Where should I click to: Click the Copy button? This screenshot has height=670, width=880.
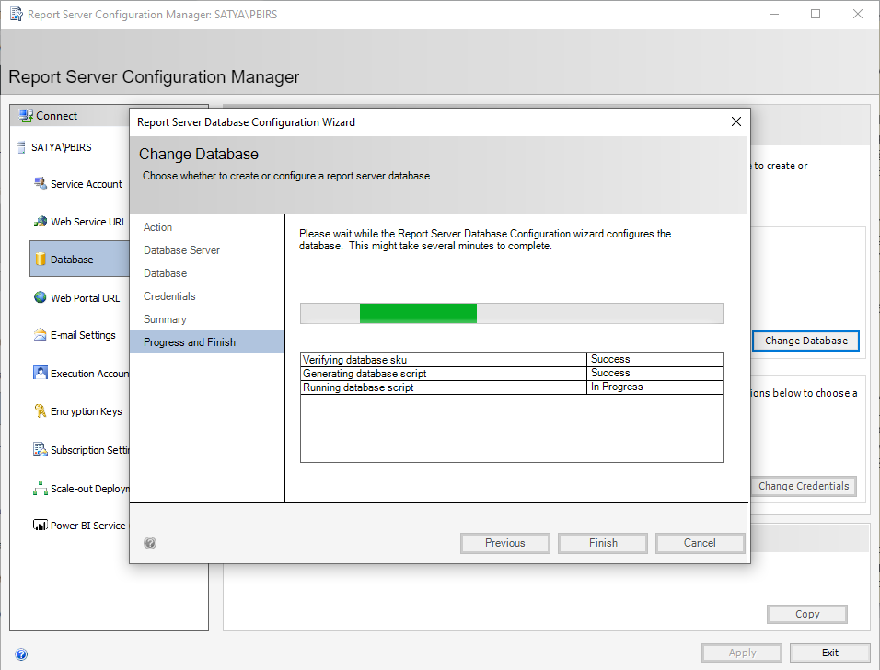806,614
